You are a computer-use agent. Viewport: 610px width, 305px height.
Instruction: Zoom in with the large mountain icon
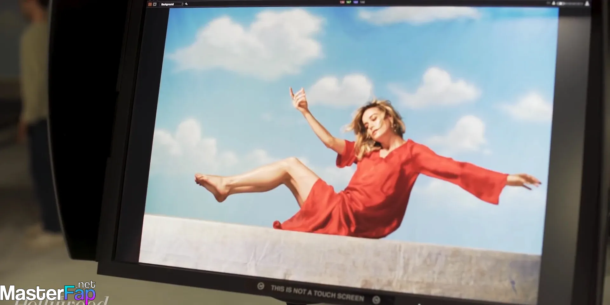(587, 3)
